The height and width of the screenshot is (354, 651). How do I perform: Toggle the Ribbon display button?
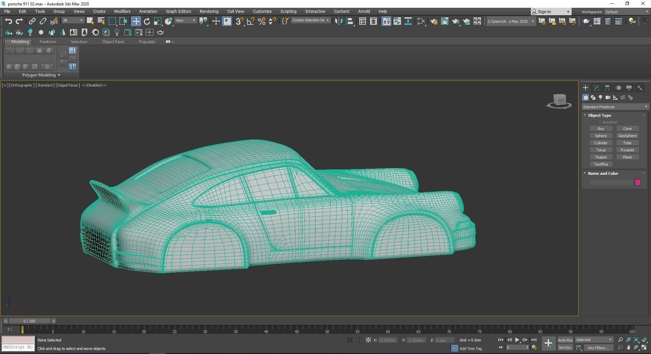[386, 21]
